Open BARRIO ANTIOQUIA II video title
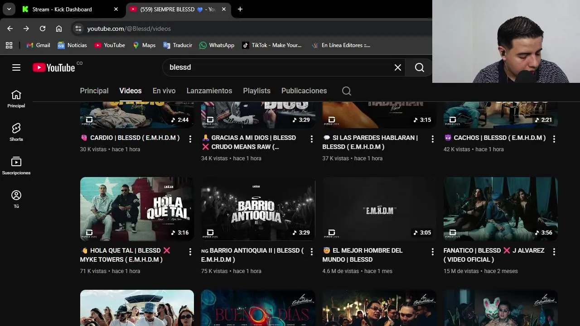The width and height of the screenshot is (580, 326). point(252,255)
